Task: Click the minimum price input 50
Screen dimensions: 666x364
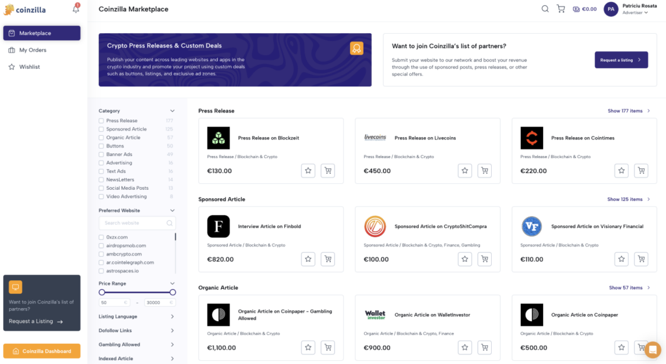Action: click(114, 302)
